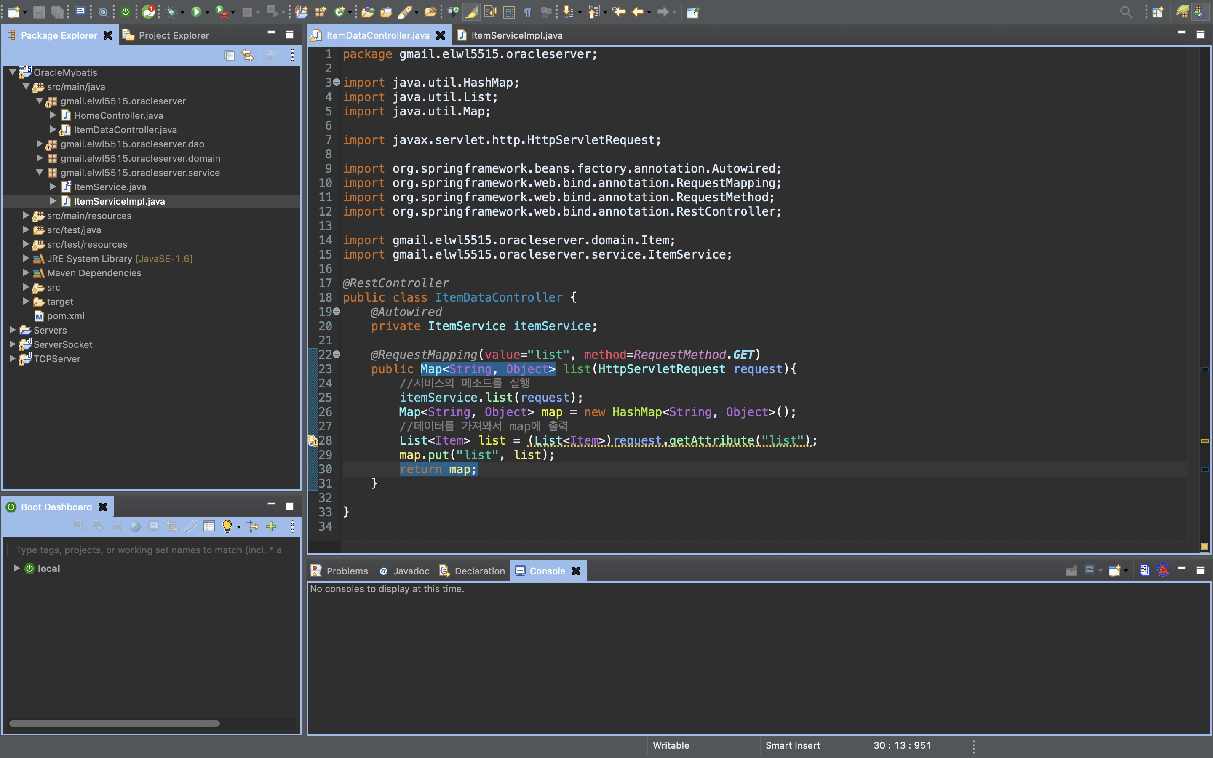Click the Boot Dashboard horizontal scrollbar
This screenshot has height=758, width=1213.
pos(114,723)
